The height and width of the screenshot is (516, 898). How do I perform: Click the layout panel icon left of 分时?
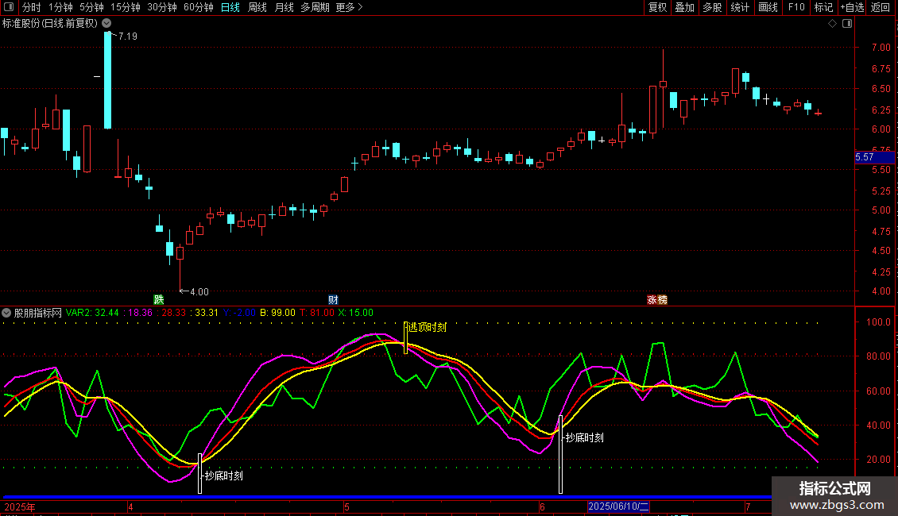tap(9, 7)
